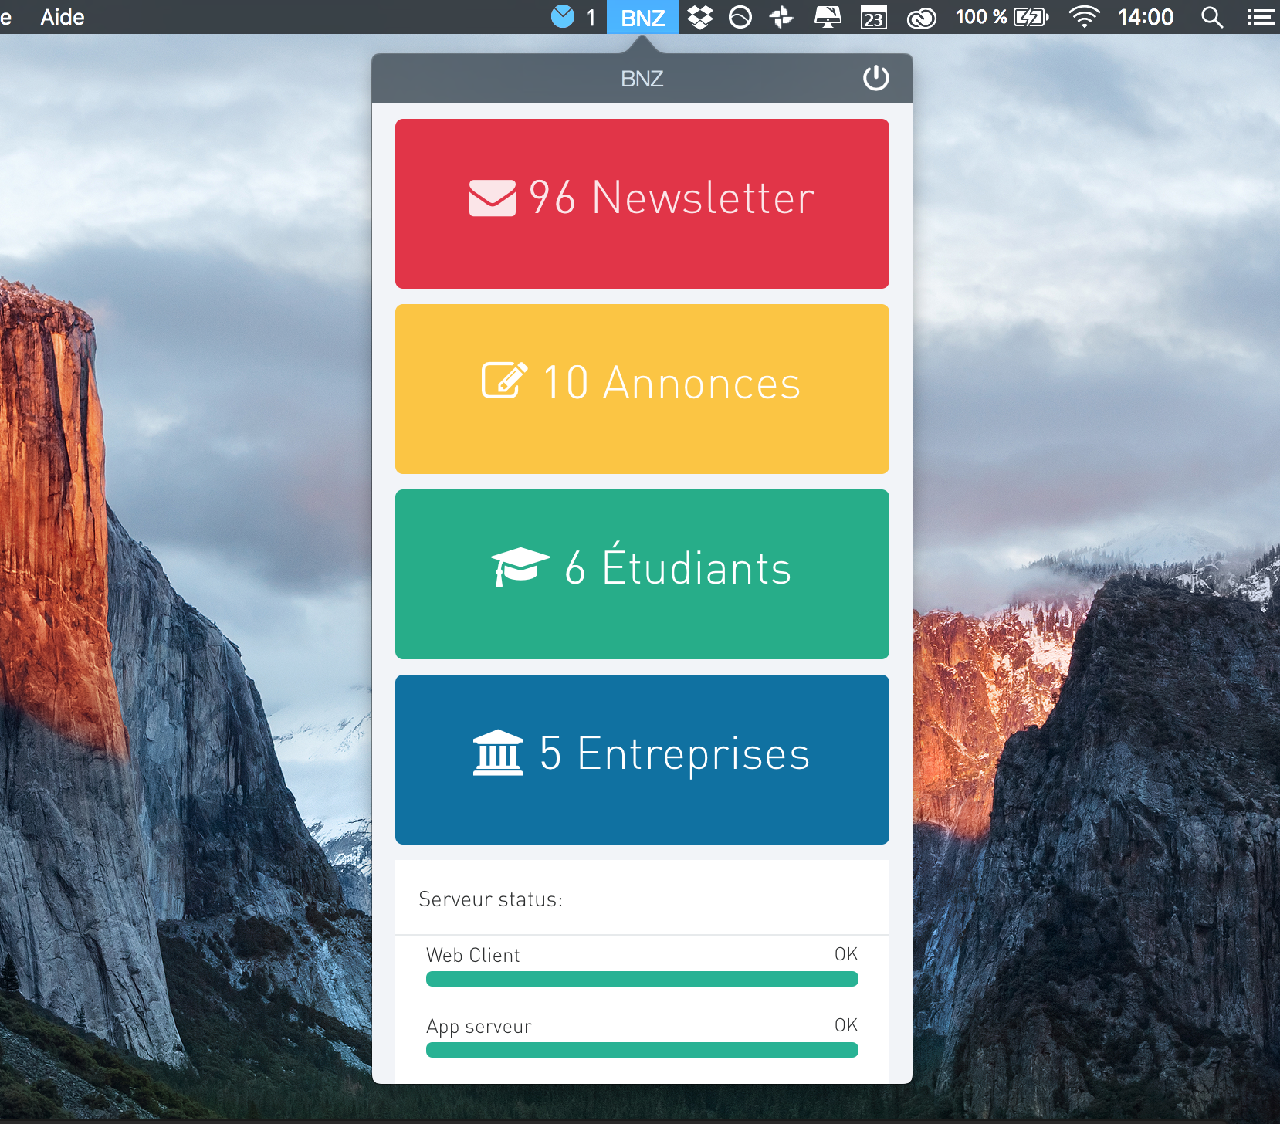Open the 5 Entreprises blue tile
This screenshot has width=1280, height=1124.
pyautogui.click(x=642, y=760)
